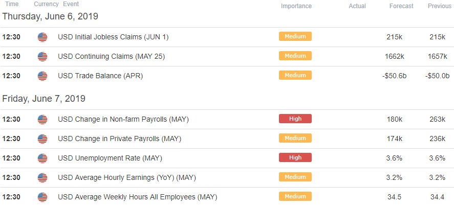Image resolution: width=454 pixels, height=206 pixels.
Task: Click the US flag for Trade Balance (APR)
Action: tap(42, 76)
